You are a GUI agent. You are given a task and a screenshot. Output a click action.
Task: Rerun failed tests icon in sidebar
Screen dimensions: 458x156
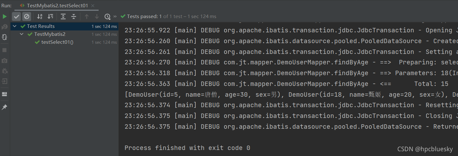[x=4, y=27]
